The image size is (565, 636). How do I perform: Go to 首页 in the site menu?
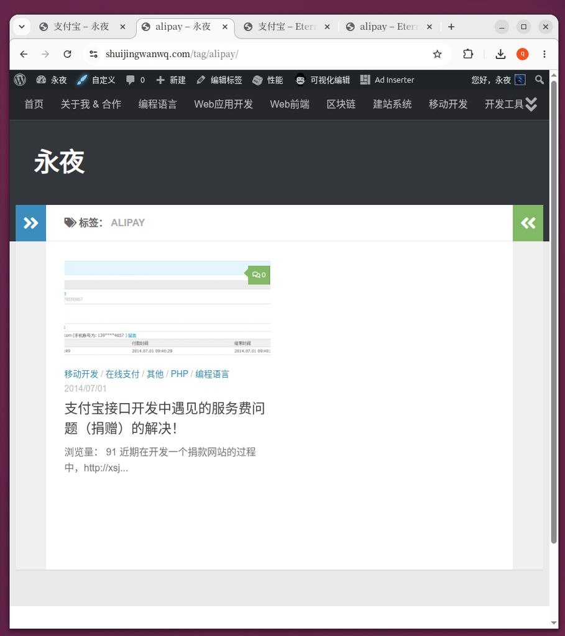coord(34,104)
